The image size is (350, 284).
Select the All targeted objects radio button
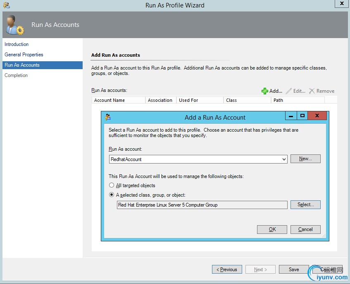click(112, 185)
